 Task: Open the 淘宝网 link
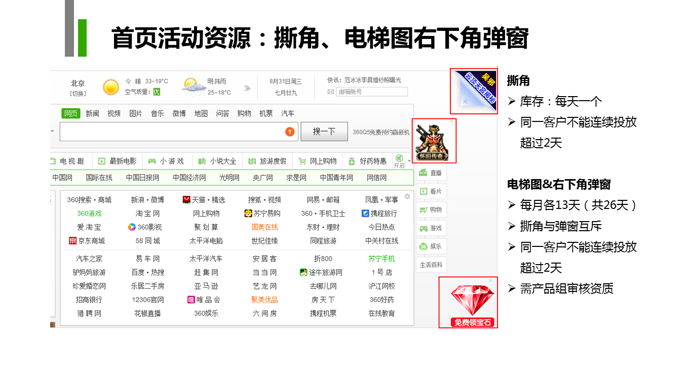click(x=147, y=214)
